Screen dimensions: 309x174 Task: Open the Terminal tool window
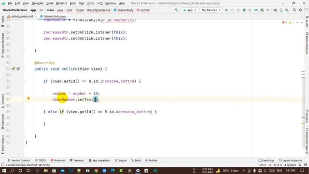[77, 160]
